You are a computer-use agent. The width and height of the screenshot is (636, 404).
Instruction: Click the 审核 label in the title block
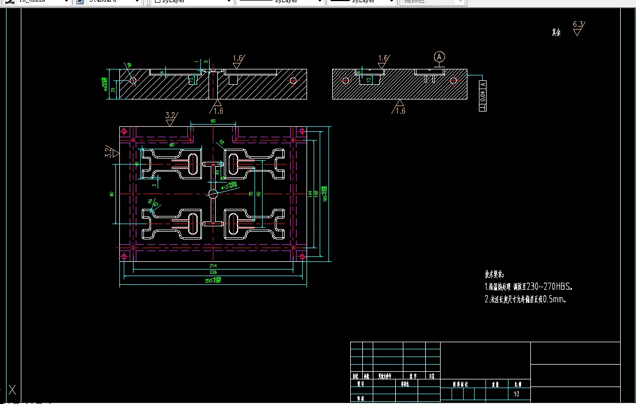click(x=360, y=399)
